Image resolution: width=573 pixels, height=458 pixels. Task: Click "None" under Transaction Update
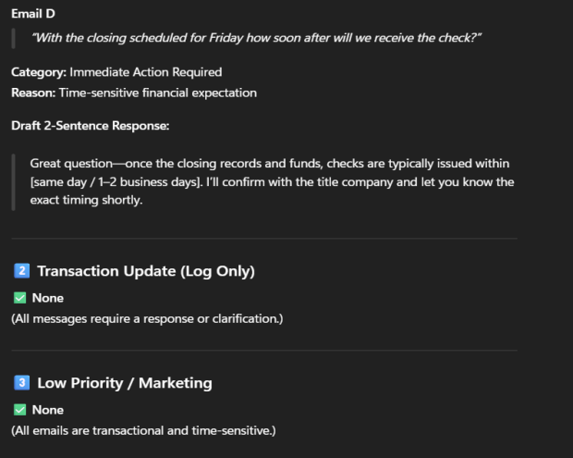coord(47,299)
